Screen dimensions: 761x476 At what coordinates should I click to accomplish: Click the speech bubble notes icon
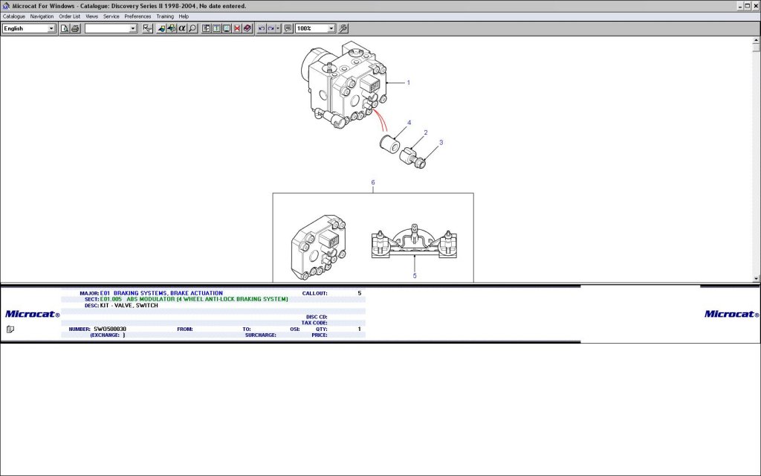coord(288,29)
